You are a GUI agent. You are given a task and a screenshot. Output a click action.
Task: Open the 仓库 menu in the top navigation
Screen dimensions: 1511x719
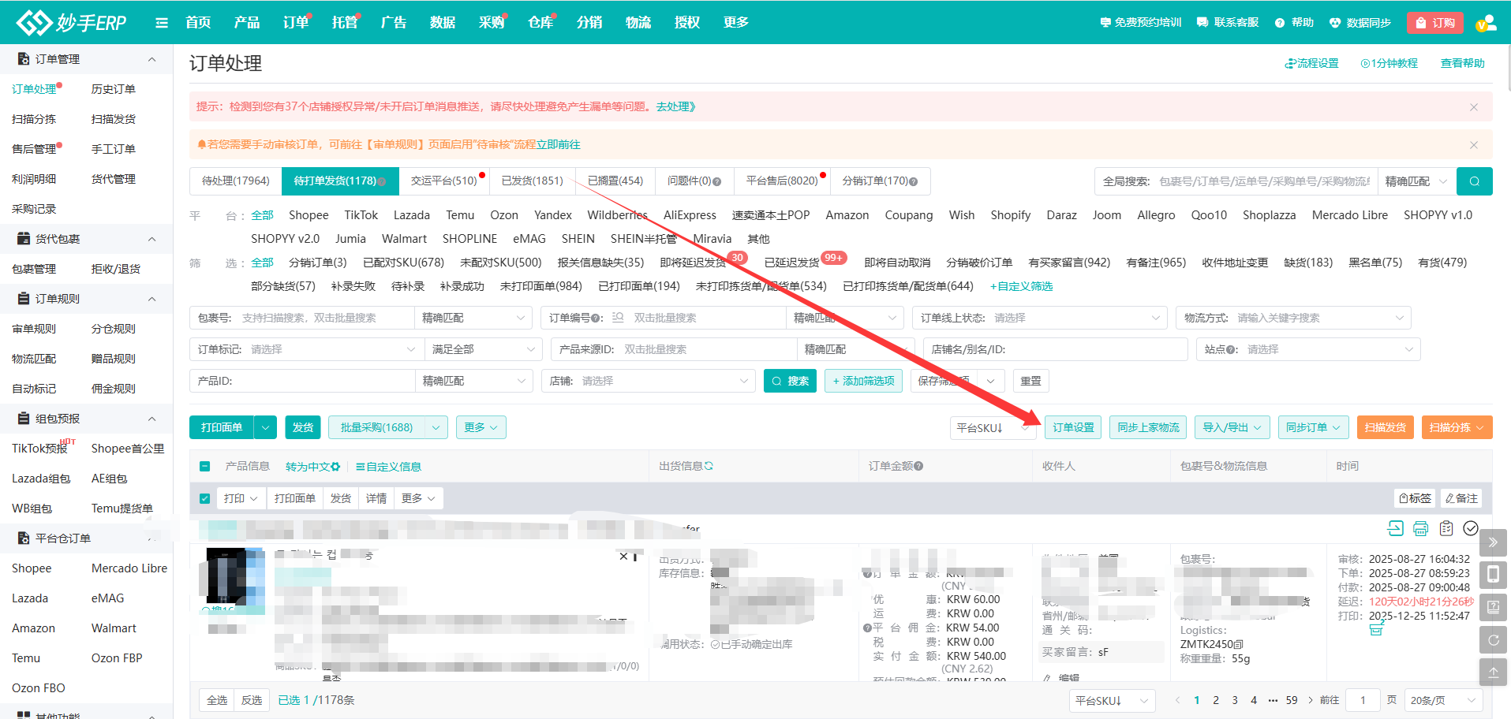540,23
